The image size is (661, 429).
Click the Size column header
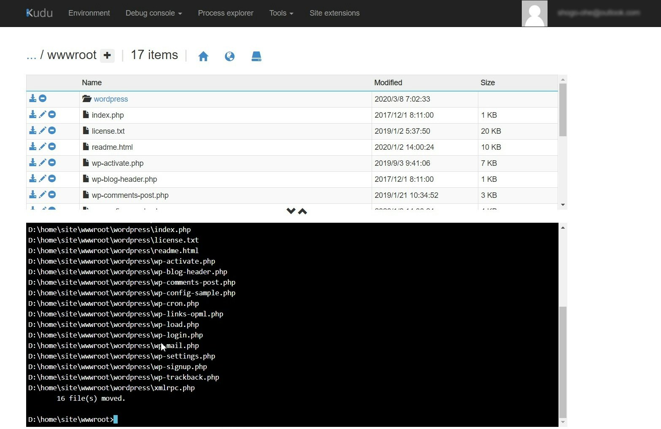click(488, 83)
